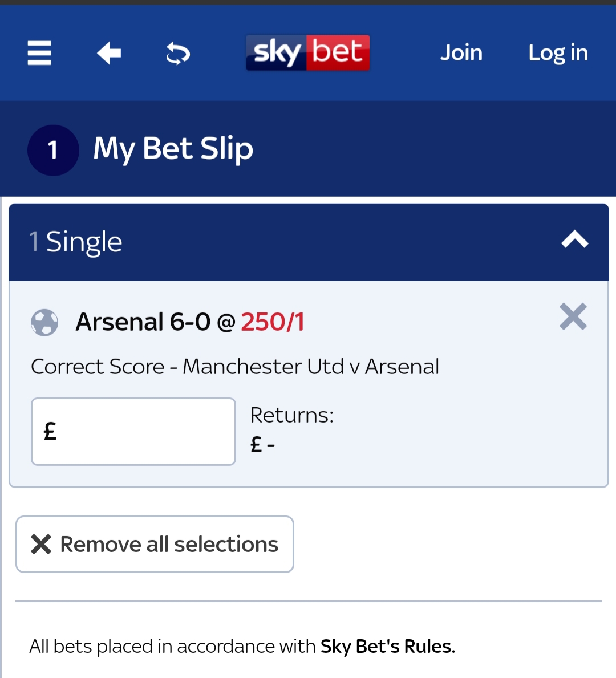Collapse the 1 Single section chevron
Viewport: 616px width, 678px height.
pos(575,239)
